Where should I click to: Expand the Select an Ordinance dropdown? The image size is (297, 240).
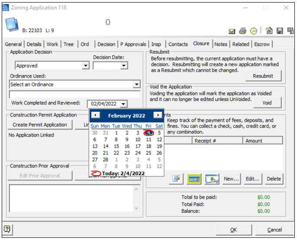pos(136,84)
